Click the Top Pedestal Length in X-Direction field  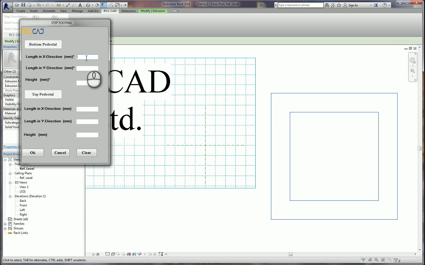click(87, 109)
